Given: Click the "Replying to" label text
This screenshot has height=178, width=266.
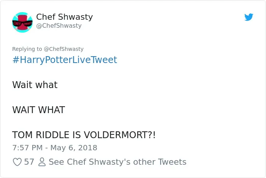Looking at the screenshot, I should (x=27, y=49).
